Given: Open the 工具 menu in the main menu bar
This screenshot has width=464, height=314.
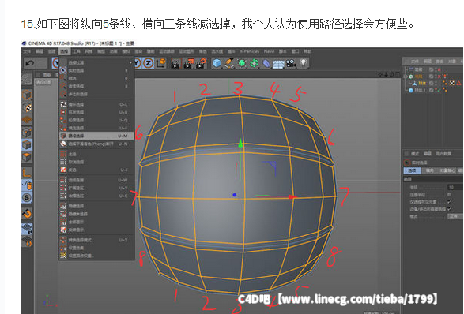Looking at the screenshot, I should [77, 51].
